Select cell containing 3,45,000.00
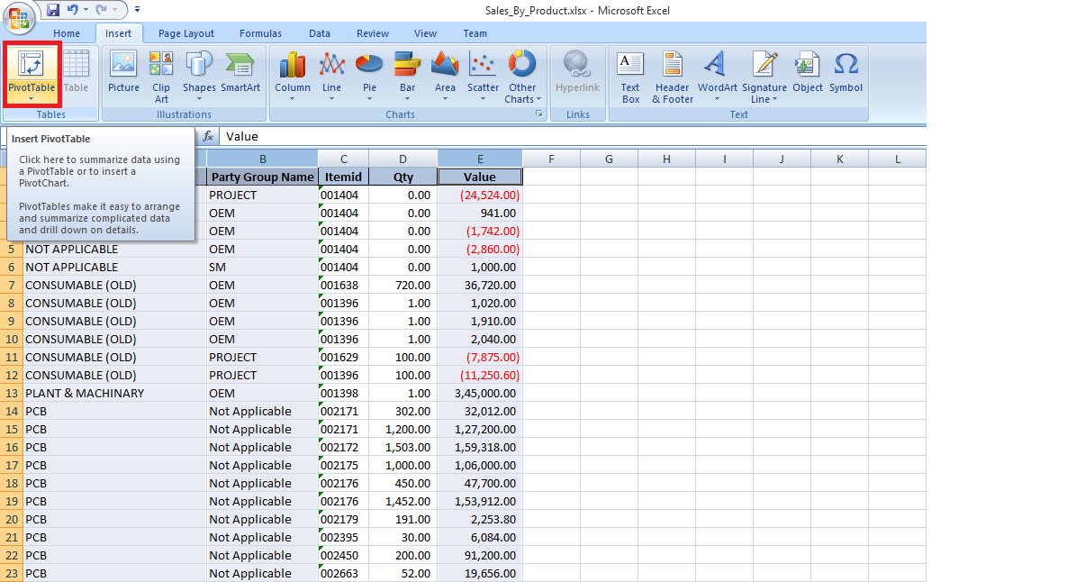The height and width of the screenshot is (582, 1067). coord(480,394)
